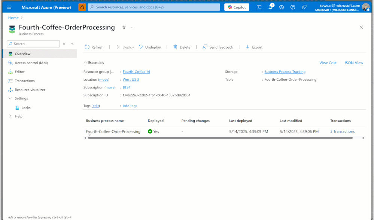Click the Deploy toolbar button
This screenshot has height=220, width=374.
125,47
